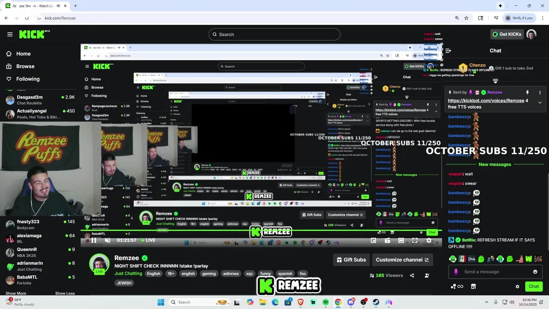This screenshot has width=549, height=309.
Task: Expand sidebar with Show More
Action: pos(16,293)
